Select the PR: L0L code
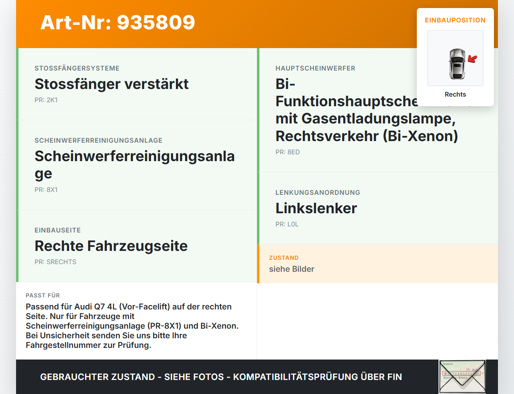 (287, 224)
